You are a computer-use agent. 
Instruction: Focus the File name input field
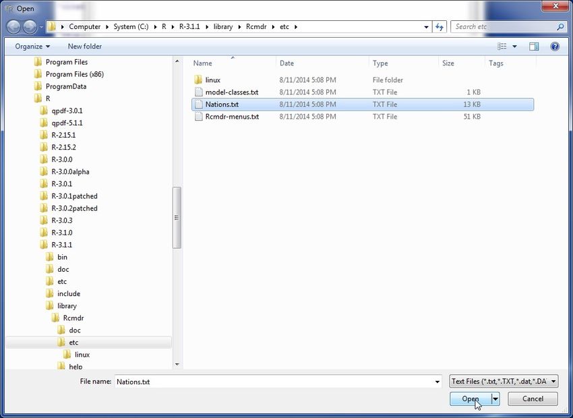click(274, 382)
